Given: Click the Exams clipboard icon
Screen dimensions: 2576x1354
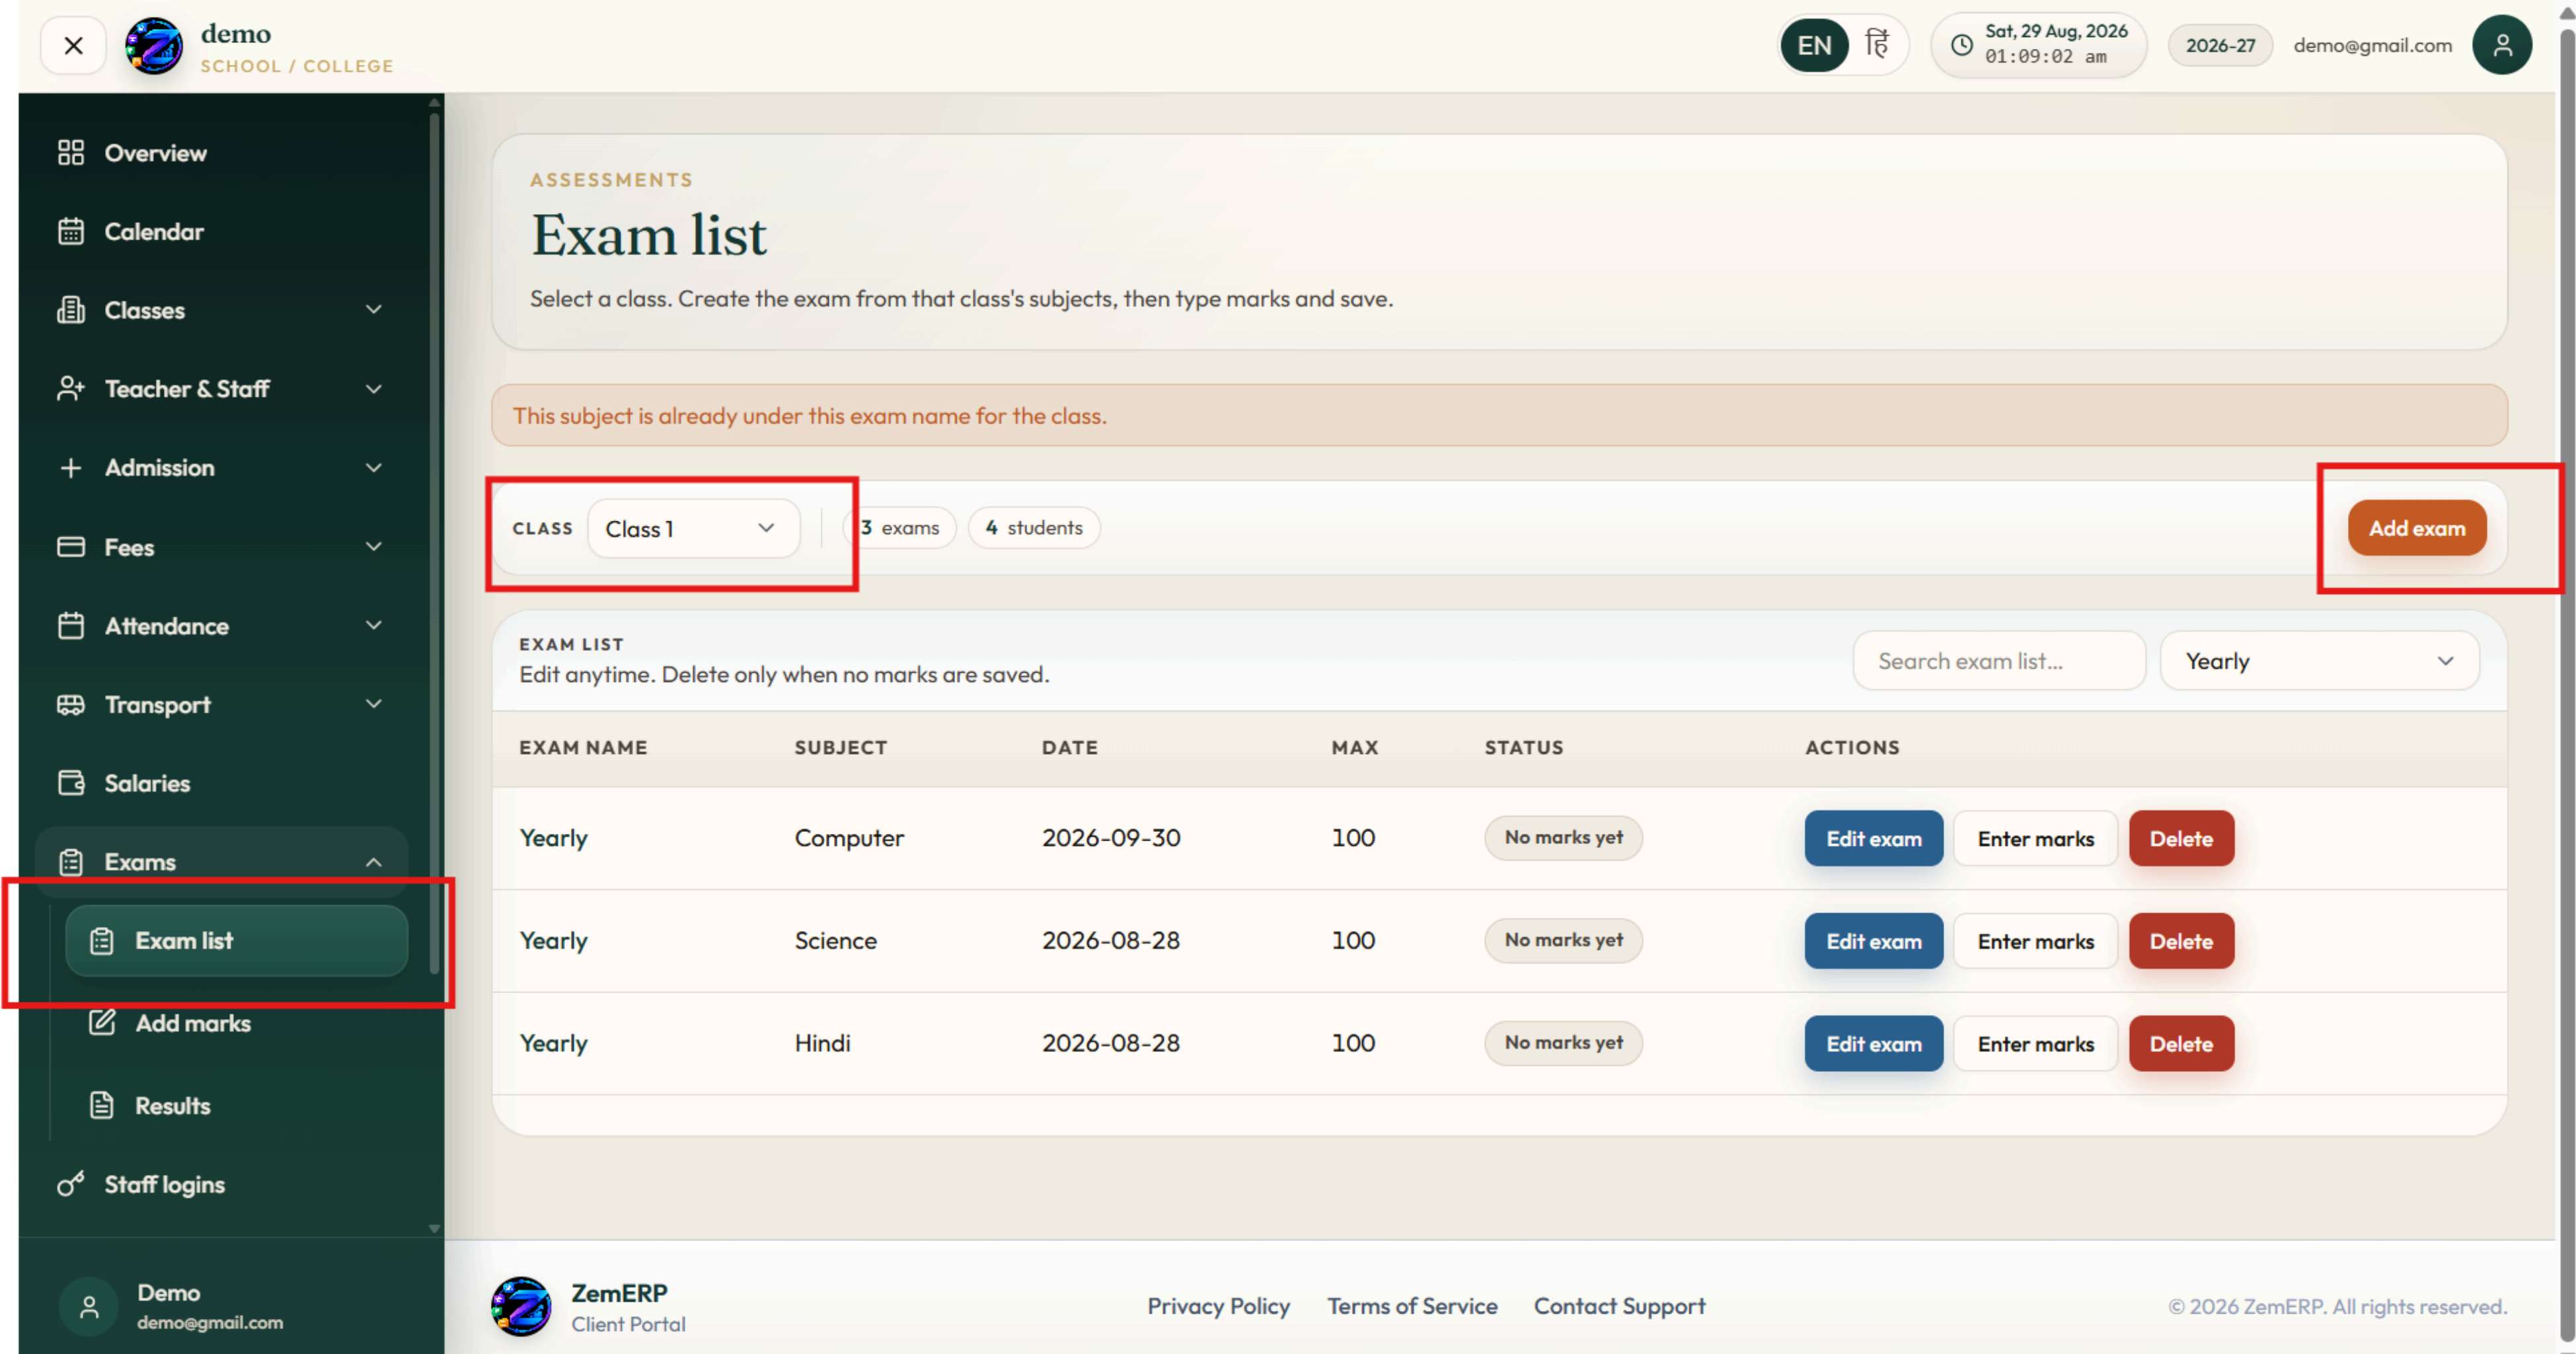Looking at the screenshot, I should (71, 861).
